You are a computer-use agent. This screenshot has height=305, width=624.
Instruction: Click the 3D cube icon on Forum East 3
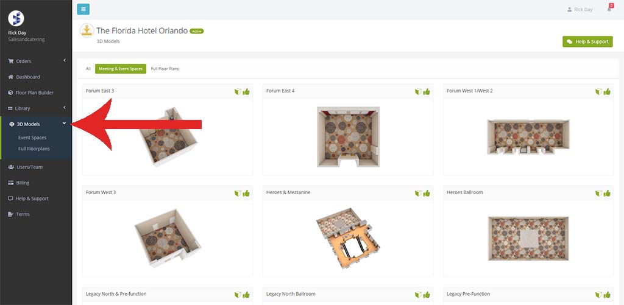point(238,91)
